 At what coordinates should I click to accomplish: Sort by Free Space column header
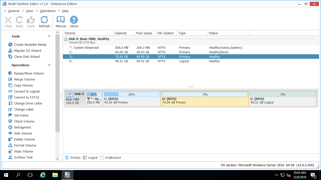pos(144,33)
